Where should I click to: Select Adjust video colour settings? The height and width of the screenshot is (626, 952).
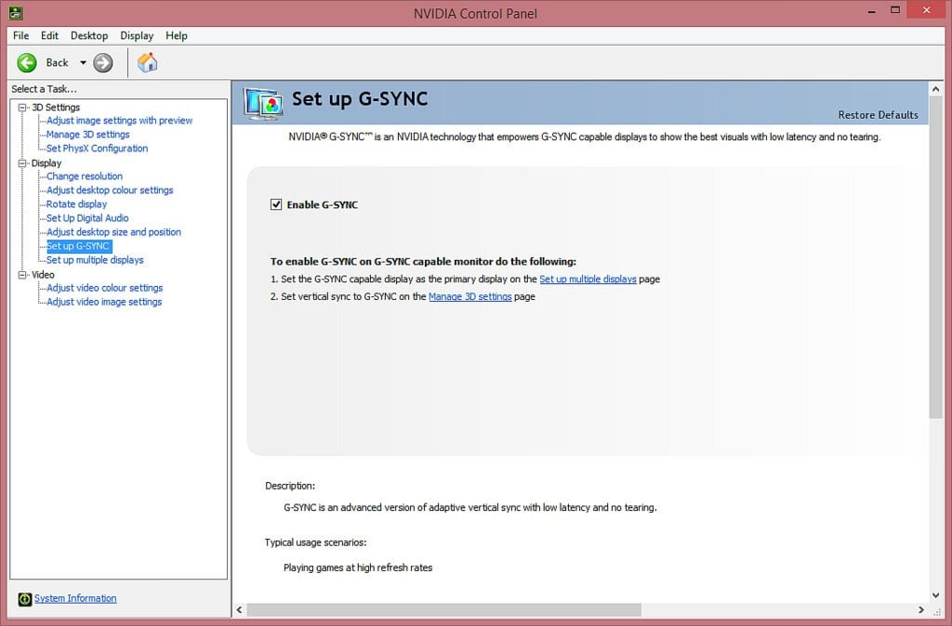pos(104,288)
